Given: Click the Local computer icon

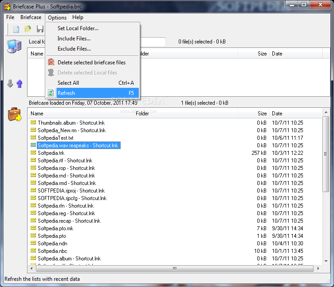Looking at the screenshot, I should [x=14, y=46].
